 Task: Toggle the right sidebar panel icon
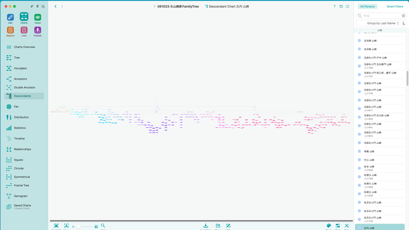click(x=347, y=6)
